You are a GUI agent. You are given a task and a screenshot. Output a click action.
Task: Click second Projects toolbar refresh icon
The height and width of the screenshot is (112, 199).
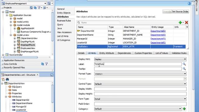35,8
